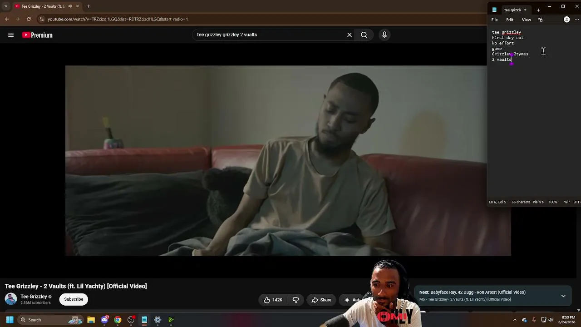
Task: Show hidden system tray icons
Action: pos(515,320)
